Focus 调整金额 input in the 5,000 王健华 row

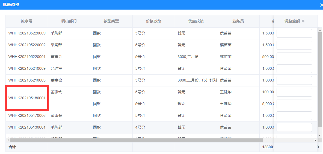click(x=294, y=104)
